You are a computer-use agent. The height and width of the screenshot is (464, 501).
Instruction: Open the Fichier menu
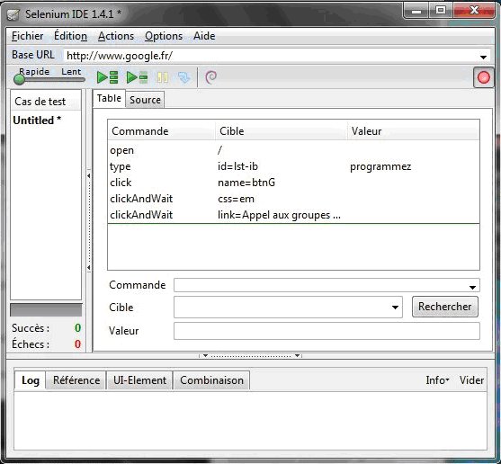pos(28,36)
